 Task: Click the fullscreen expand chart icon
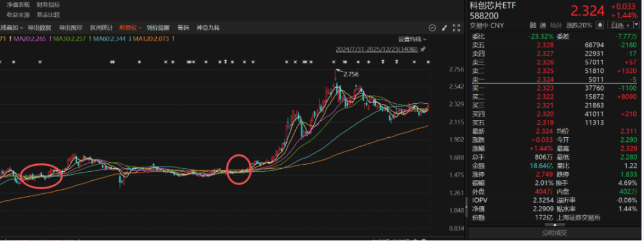[x=456, y=27]
